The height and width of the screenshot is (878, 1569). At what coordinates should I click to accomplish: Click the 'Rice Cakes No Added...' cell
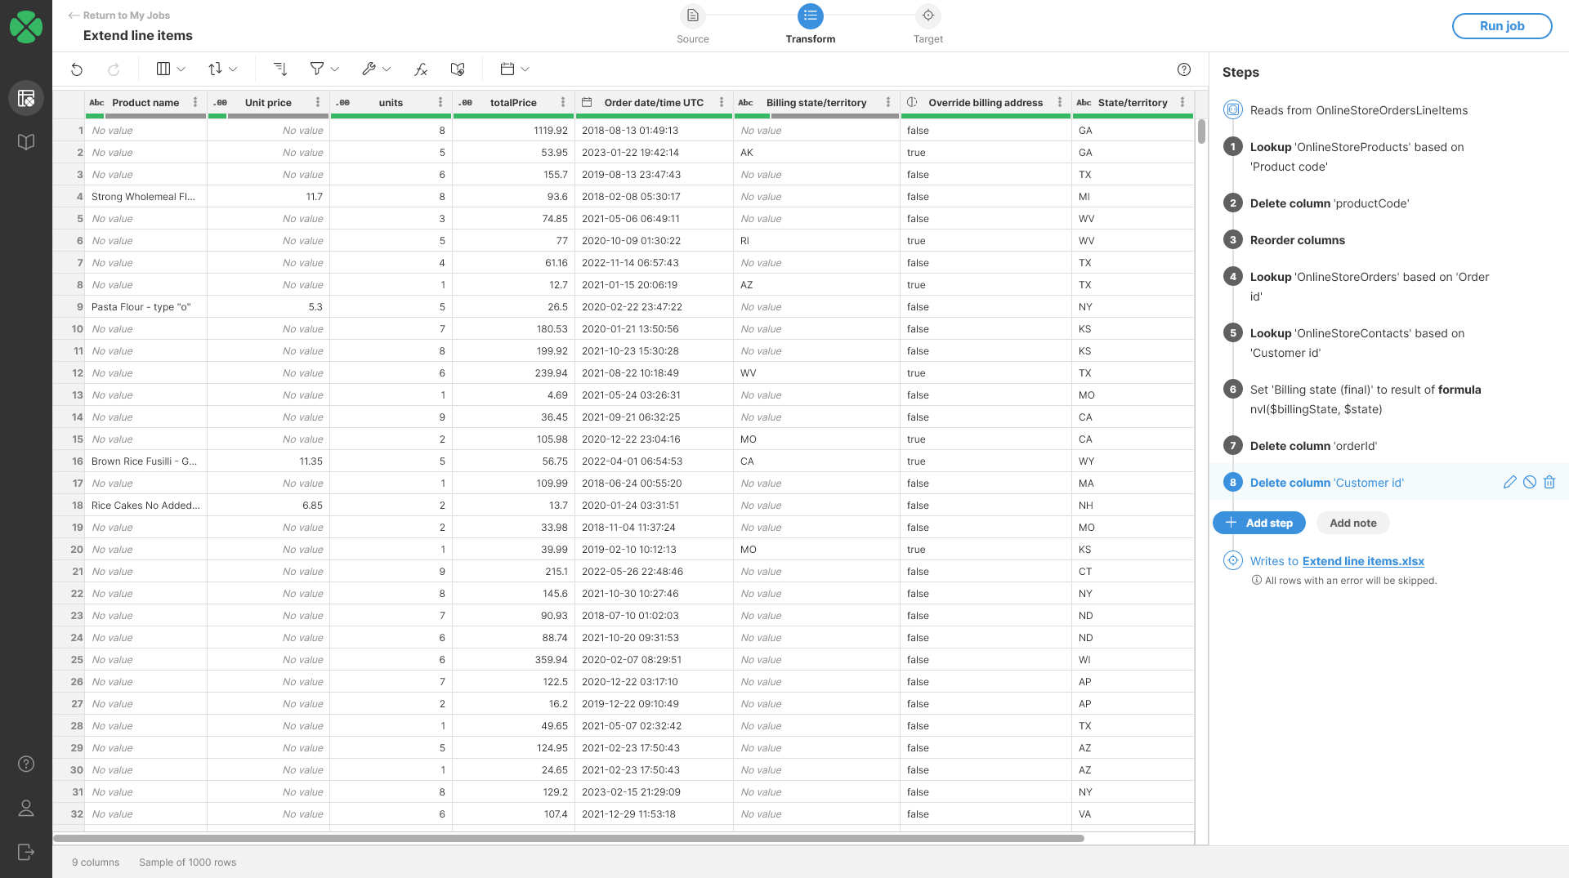point(145,506)
